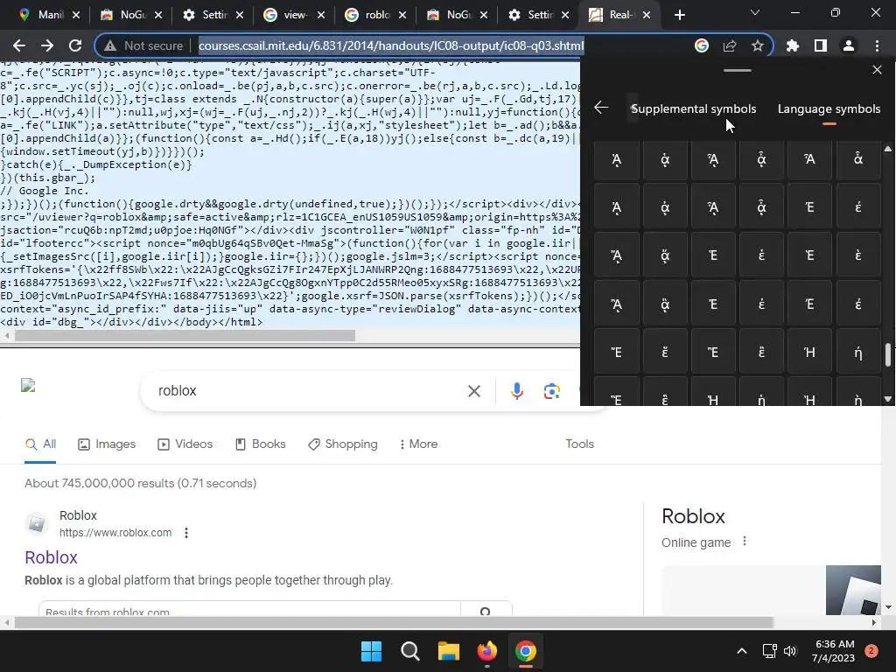The height and width of the screenshot is (672, 896).
Task: Open the notification badge showing 2
Action: [871, 651]
